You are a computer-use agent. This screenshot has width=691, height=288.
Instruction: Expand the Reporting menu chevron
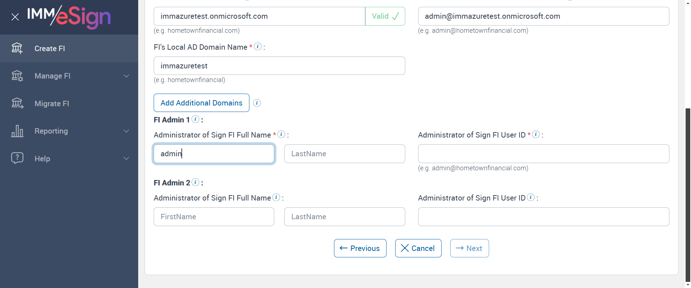(126, 131)
